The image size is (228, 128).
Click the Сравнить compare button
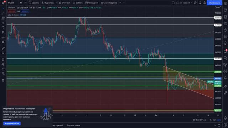click(34, 3)
